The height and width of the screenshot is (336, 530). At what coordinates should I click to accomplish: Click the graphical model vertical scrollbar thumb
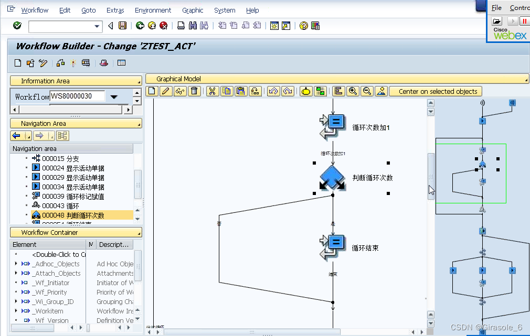pos(431,176)
